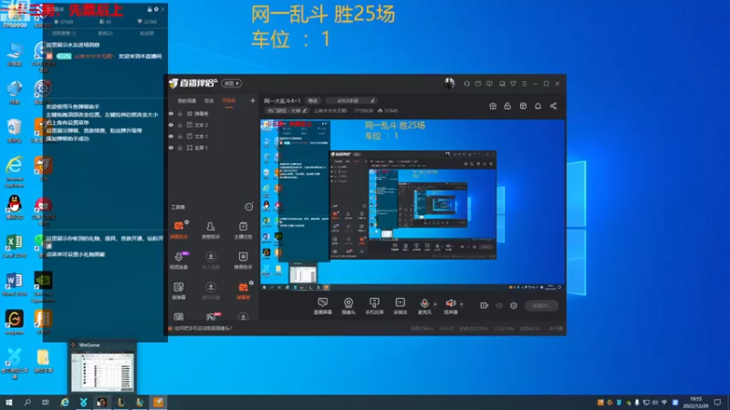Click the share icon in the room bar
Screen dimensions: 730x410
point(553,106)
